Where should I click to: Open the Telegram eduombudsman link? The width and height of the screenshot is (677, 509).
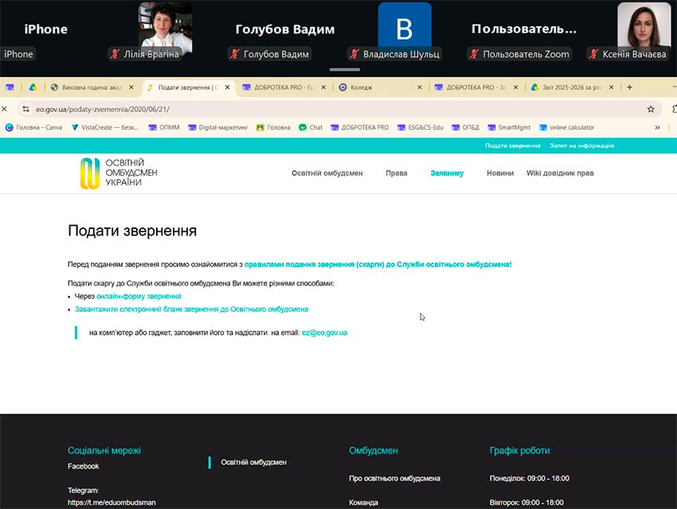(x=112, y=502)
